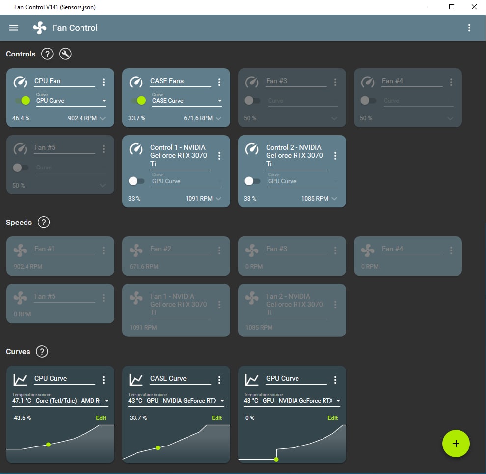Click the Control 2 GPU Curve selector field
This screenshot has width=486, height=474.
pos(302,181)
